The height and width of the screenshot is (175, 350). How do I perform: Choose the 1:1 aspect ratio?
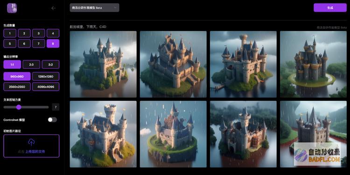click(x=12, y=64)
